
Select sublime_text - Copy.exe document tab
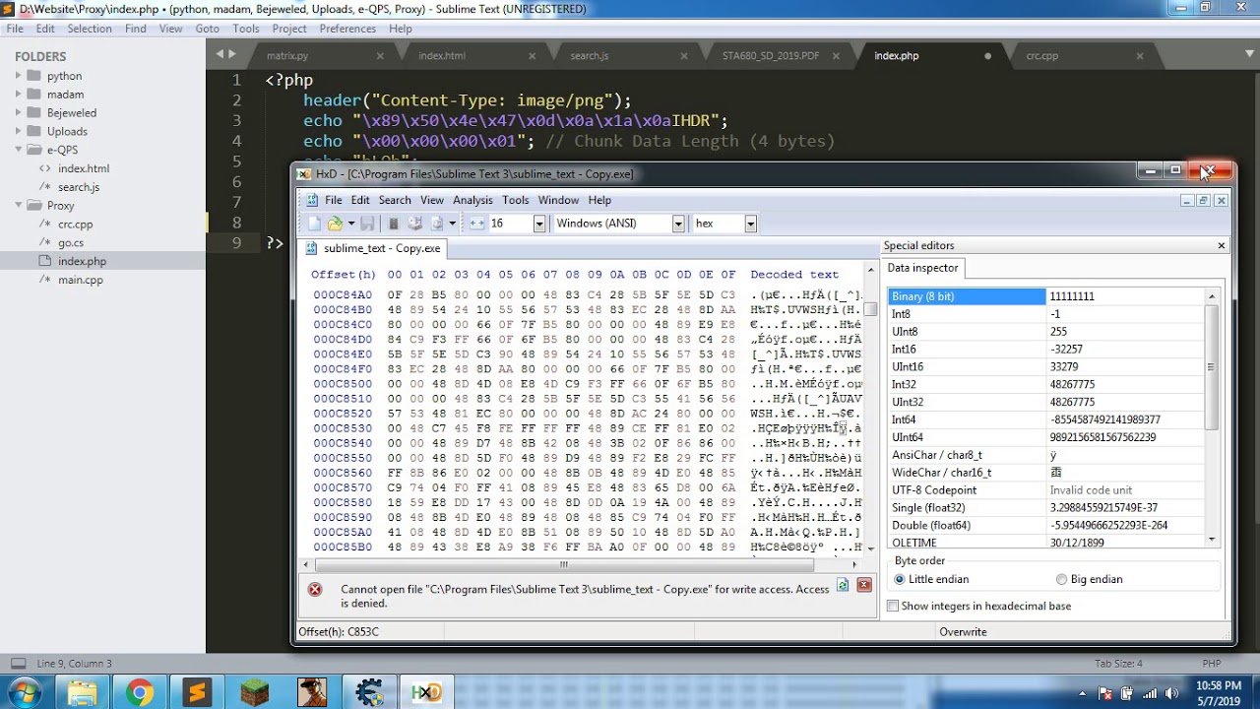point(374,248)
